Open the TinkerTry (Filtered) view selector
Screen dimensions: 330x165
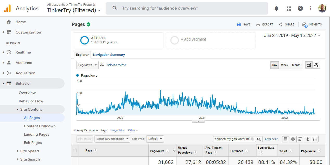(74, 10)
